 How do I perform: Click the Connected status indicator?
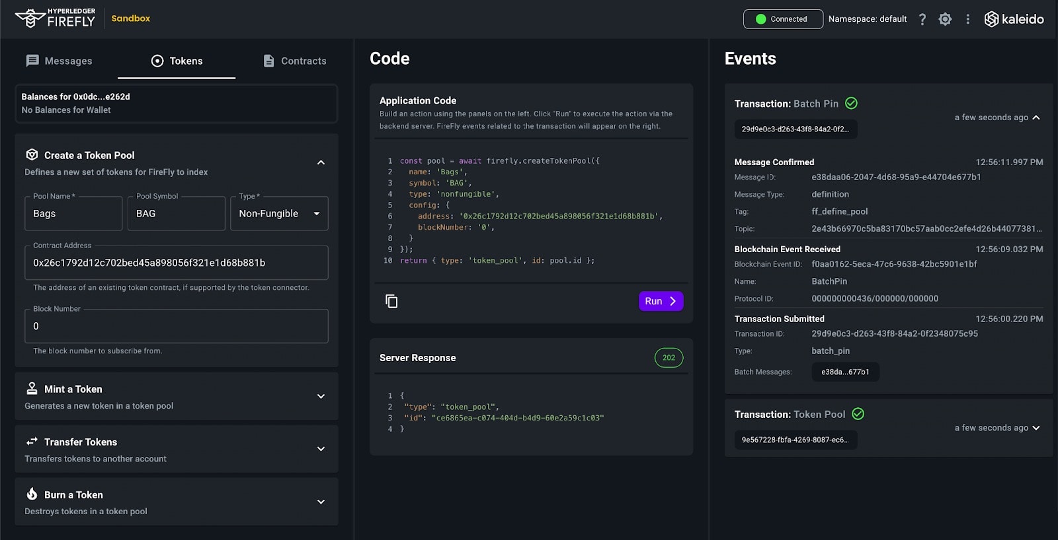point(783,19)
